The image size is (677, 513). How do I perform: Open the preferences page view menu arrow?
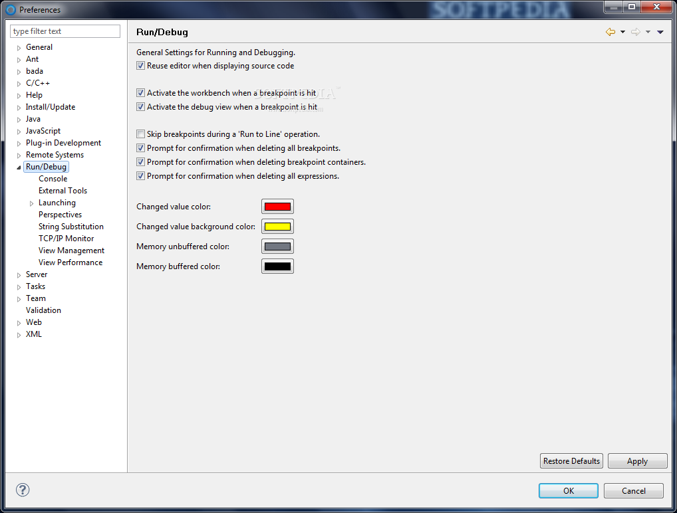coord(660,32)
